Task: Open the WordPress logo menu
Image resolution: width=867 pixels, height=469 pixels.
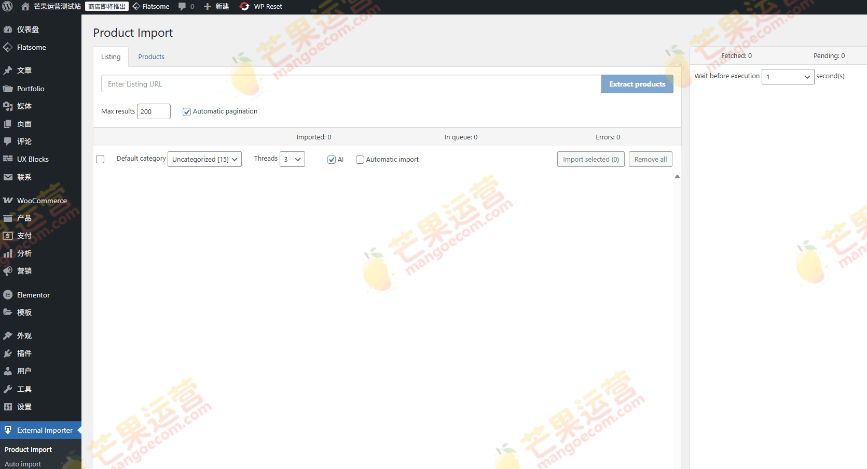Action: (7, 6)
